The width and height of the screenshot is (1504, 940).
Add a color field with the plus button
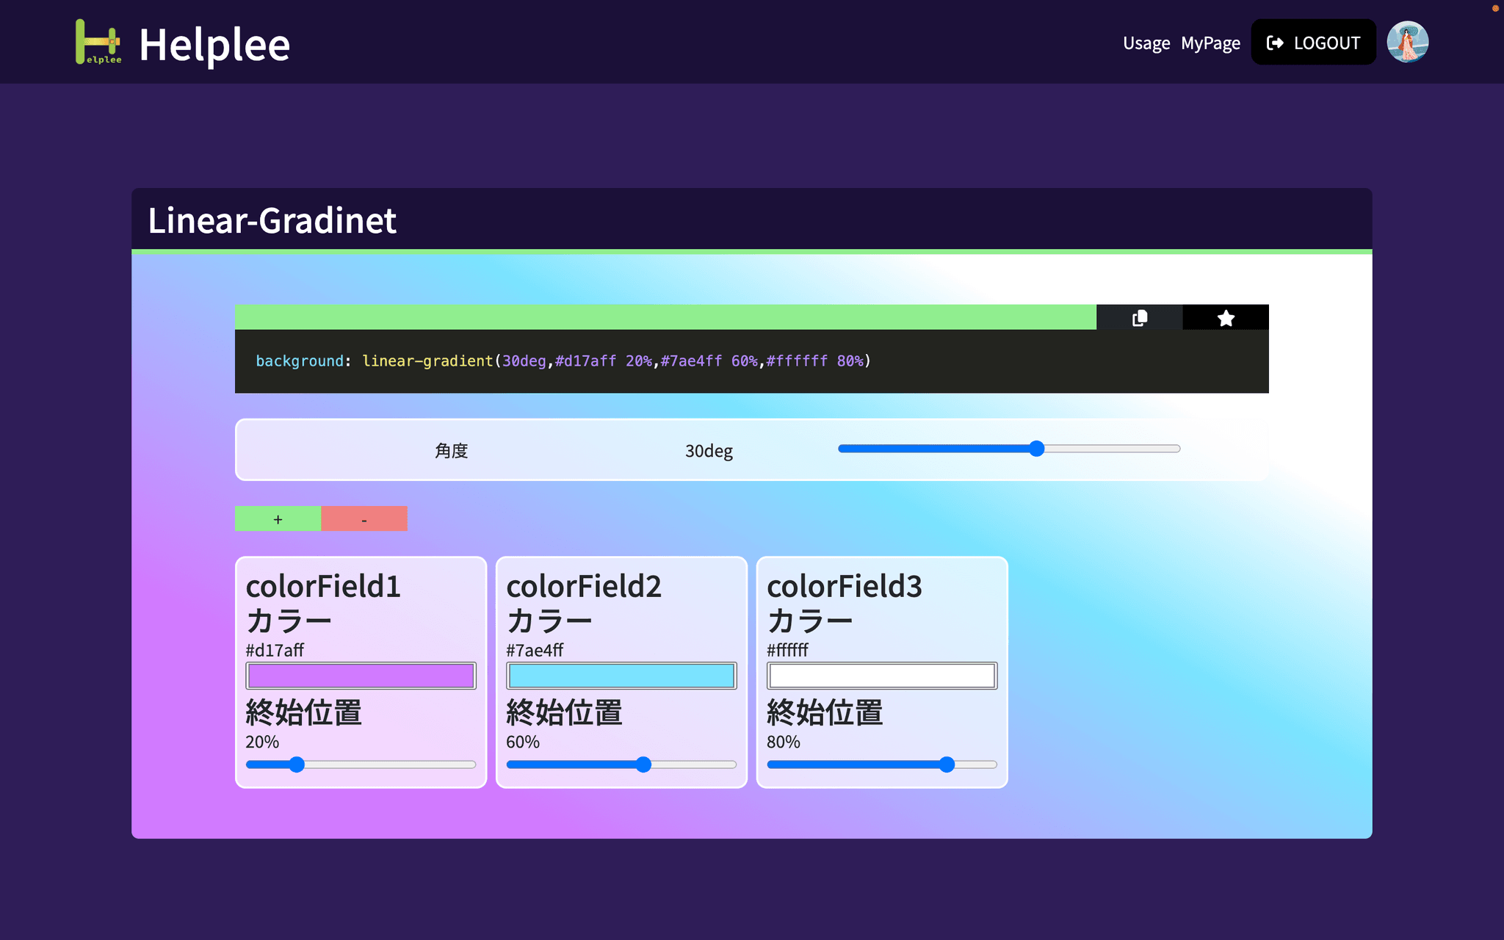278,518
